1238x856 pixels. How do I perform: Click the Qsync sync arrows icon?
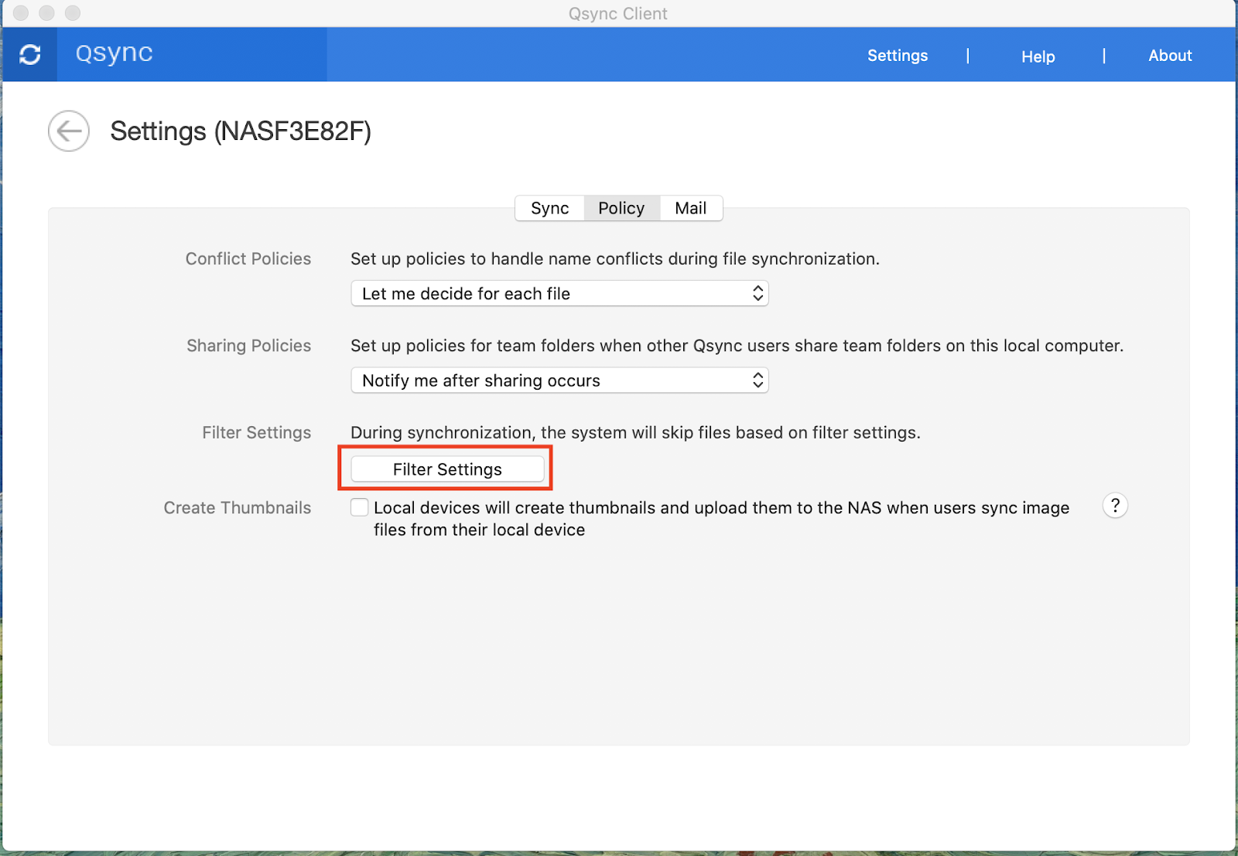[30, 55]
